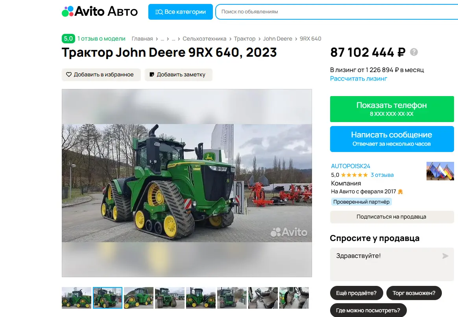Click the text В лизинг от 1 226 894 ₽ в месяц
The width and height of the screenshot is (458, 317).
[377, 70]
